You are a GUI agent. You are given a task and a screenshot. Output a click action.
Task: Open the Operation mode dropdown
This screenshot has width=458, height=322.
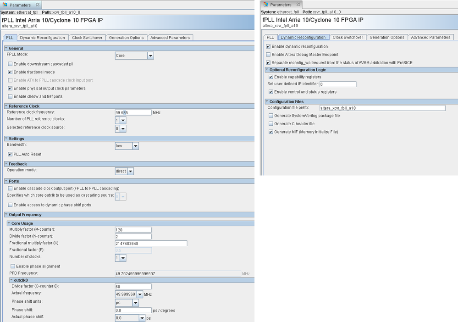131,172
